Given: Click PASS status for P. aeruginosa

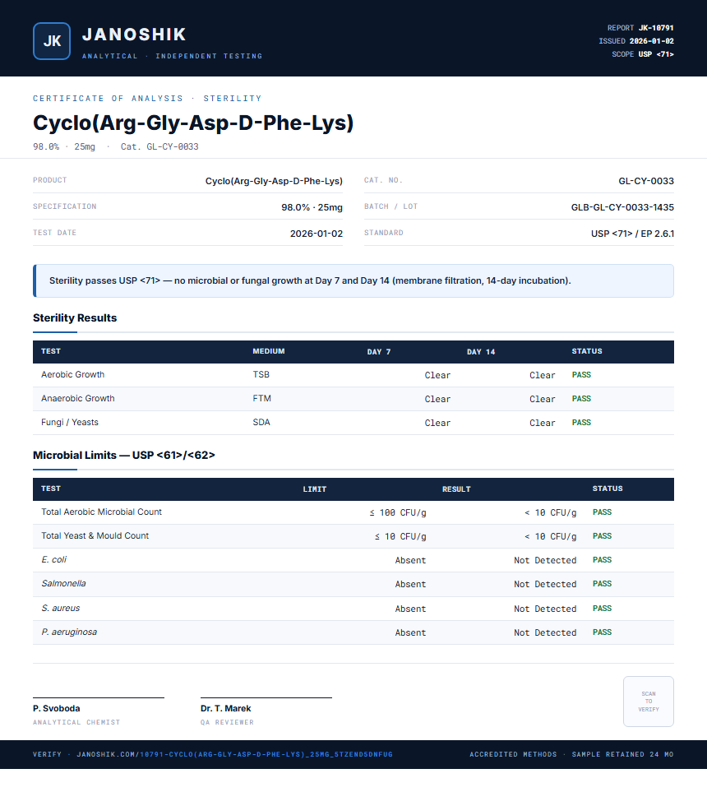Looking at the screenshot, I should point(602,632).
